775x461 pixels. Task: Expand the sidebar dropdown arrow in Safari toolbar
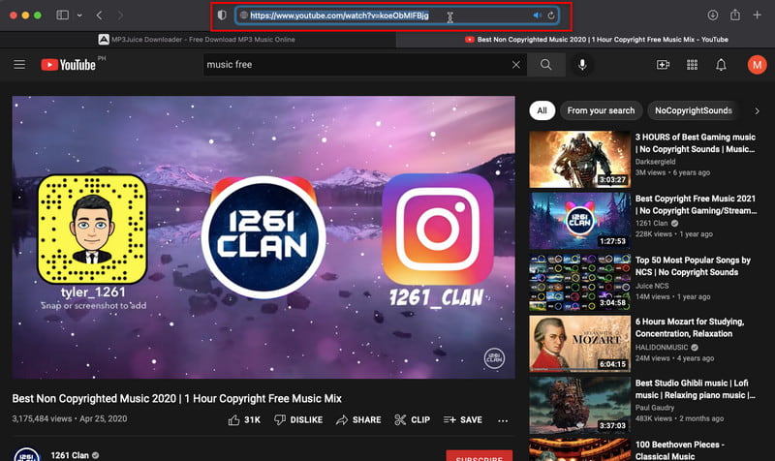[79, 15]
